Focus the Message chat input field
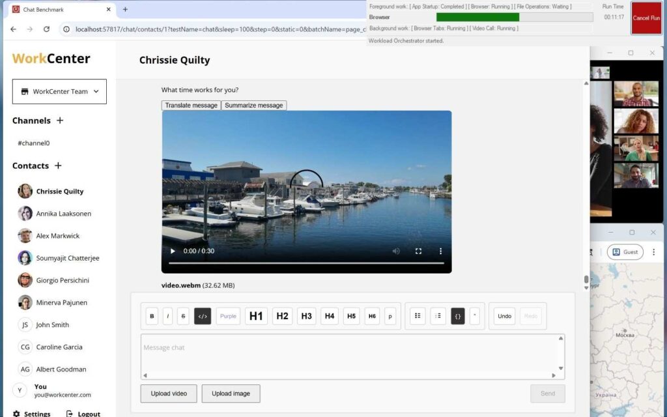Viewport: 667px width, 417px height. pos(350,353)
